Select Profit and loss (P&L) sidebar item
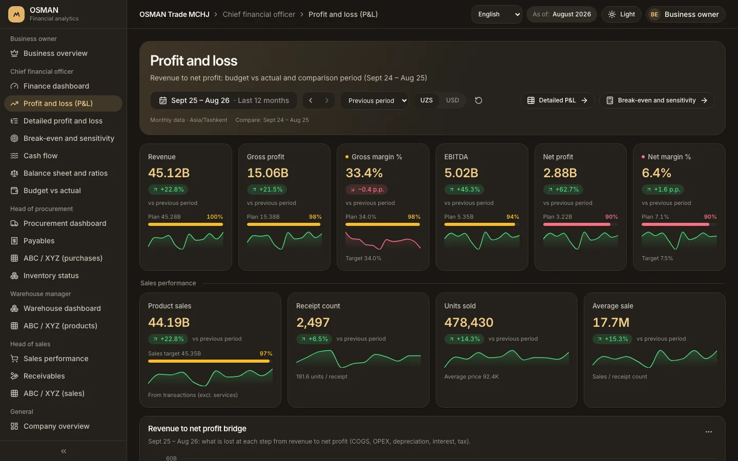This screenshot has height=461, width=738. coord(63,103)
